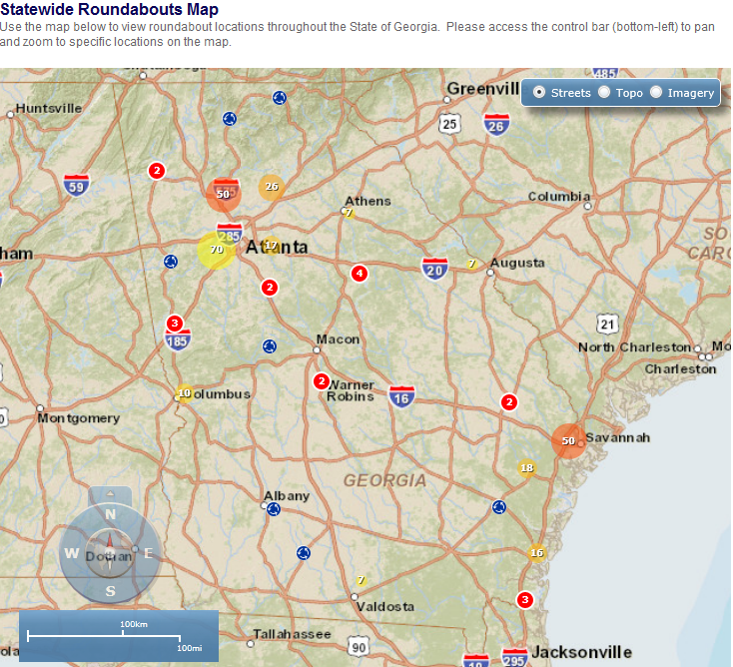Switch basemap to Topo
The height and width of the screenshot is (667, 733).
tap(604, 92)
